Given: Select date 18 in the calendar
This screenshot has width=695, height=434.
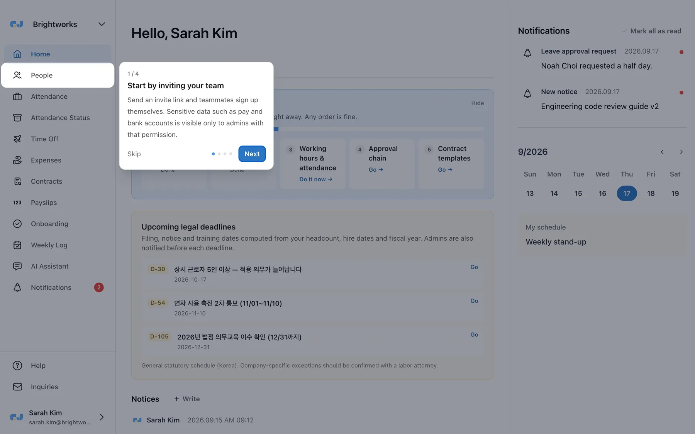Looking at the screenshot, I should (x=651, y=193).
